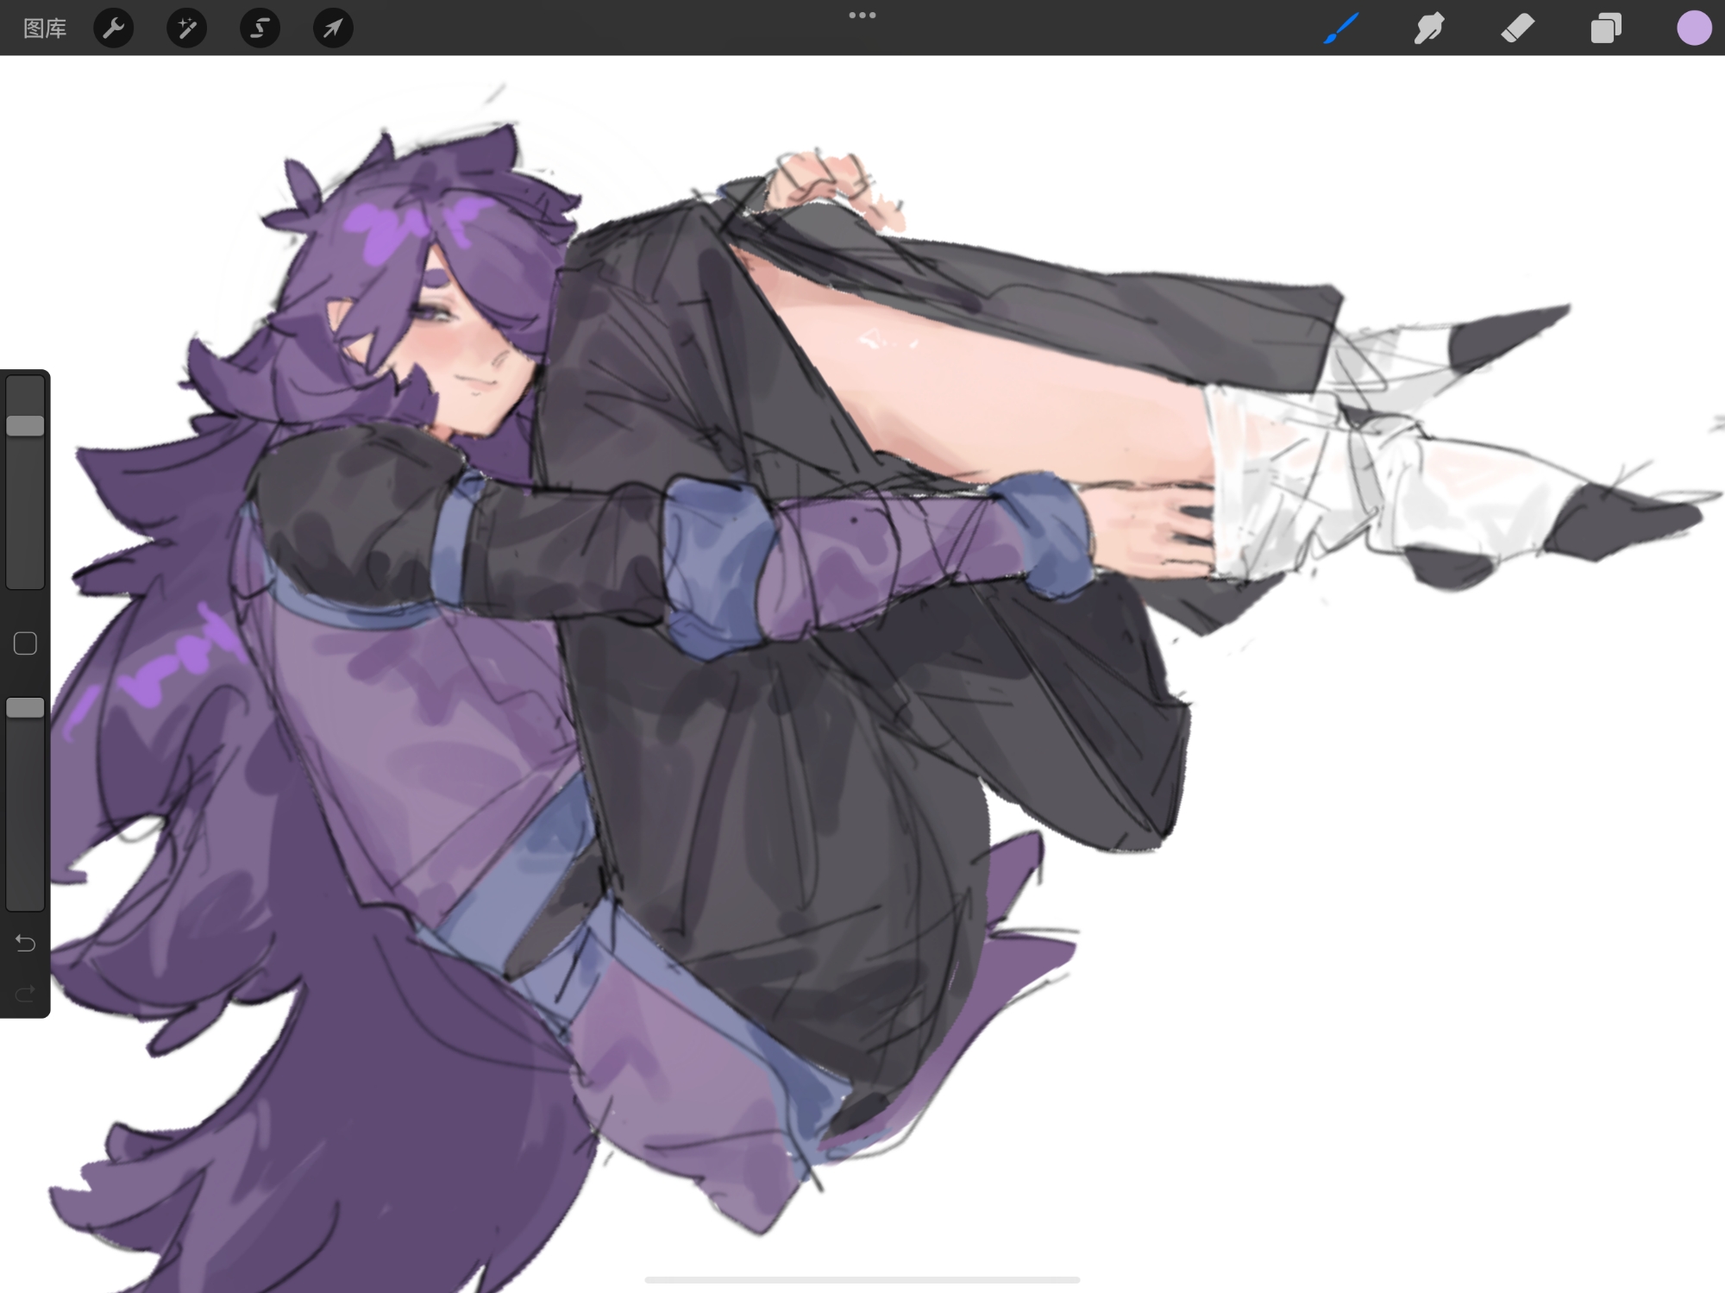
Task: Redo the last action
Action: [x=25, y=995]
